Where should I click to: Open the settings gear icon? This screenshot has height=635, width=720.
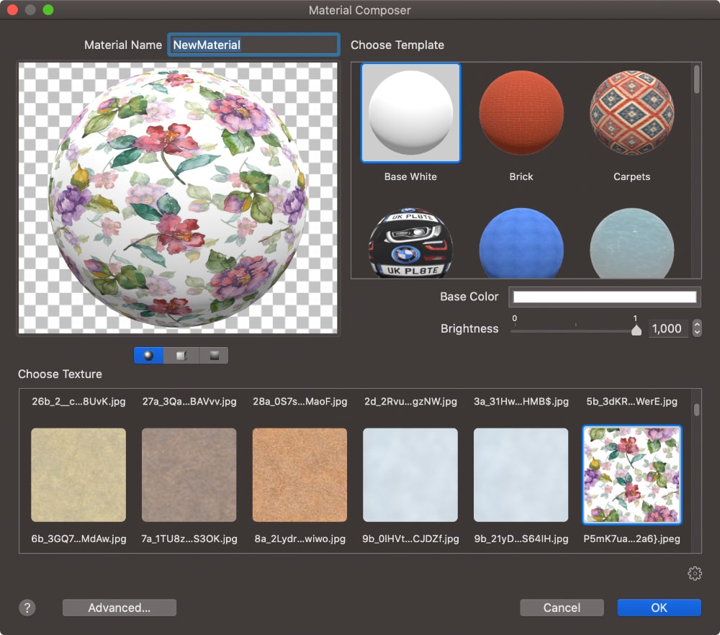click(x=695, y=574)
